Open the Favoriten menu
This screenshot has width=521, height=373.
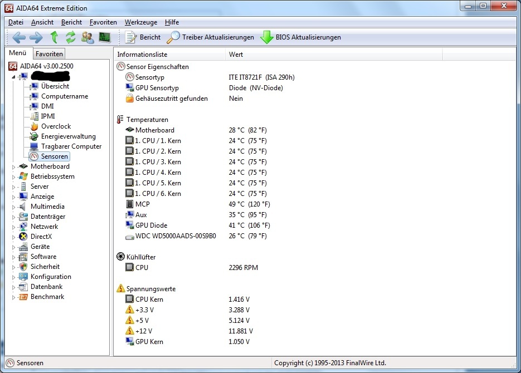pyautogui.click(x=103, y=22)
